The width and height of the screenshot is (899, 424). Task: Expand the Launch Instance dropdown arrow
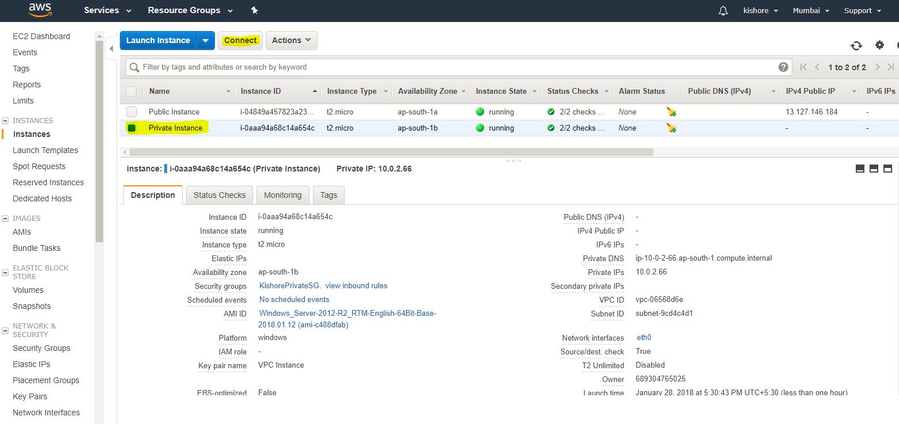coord(205,40)
